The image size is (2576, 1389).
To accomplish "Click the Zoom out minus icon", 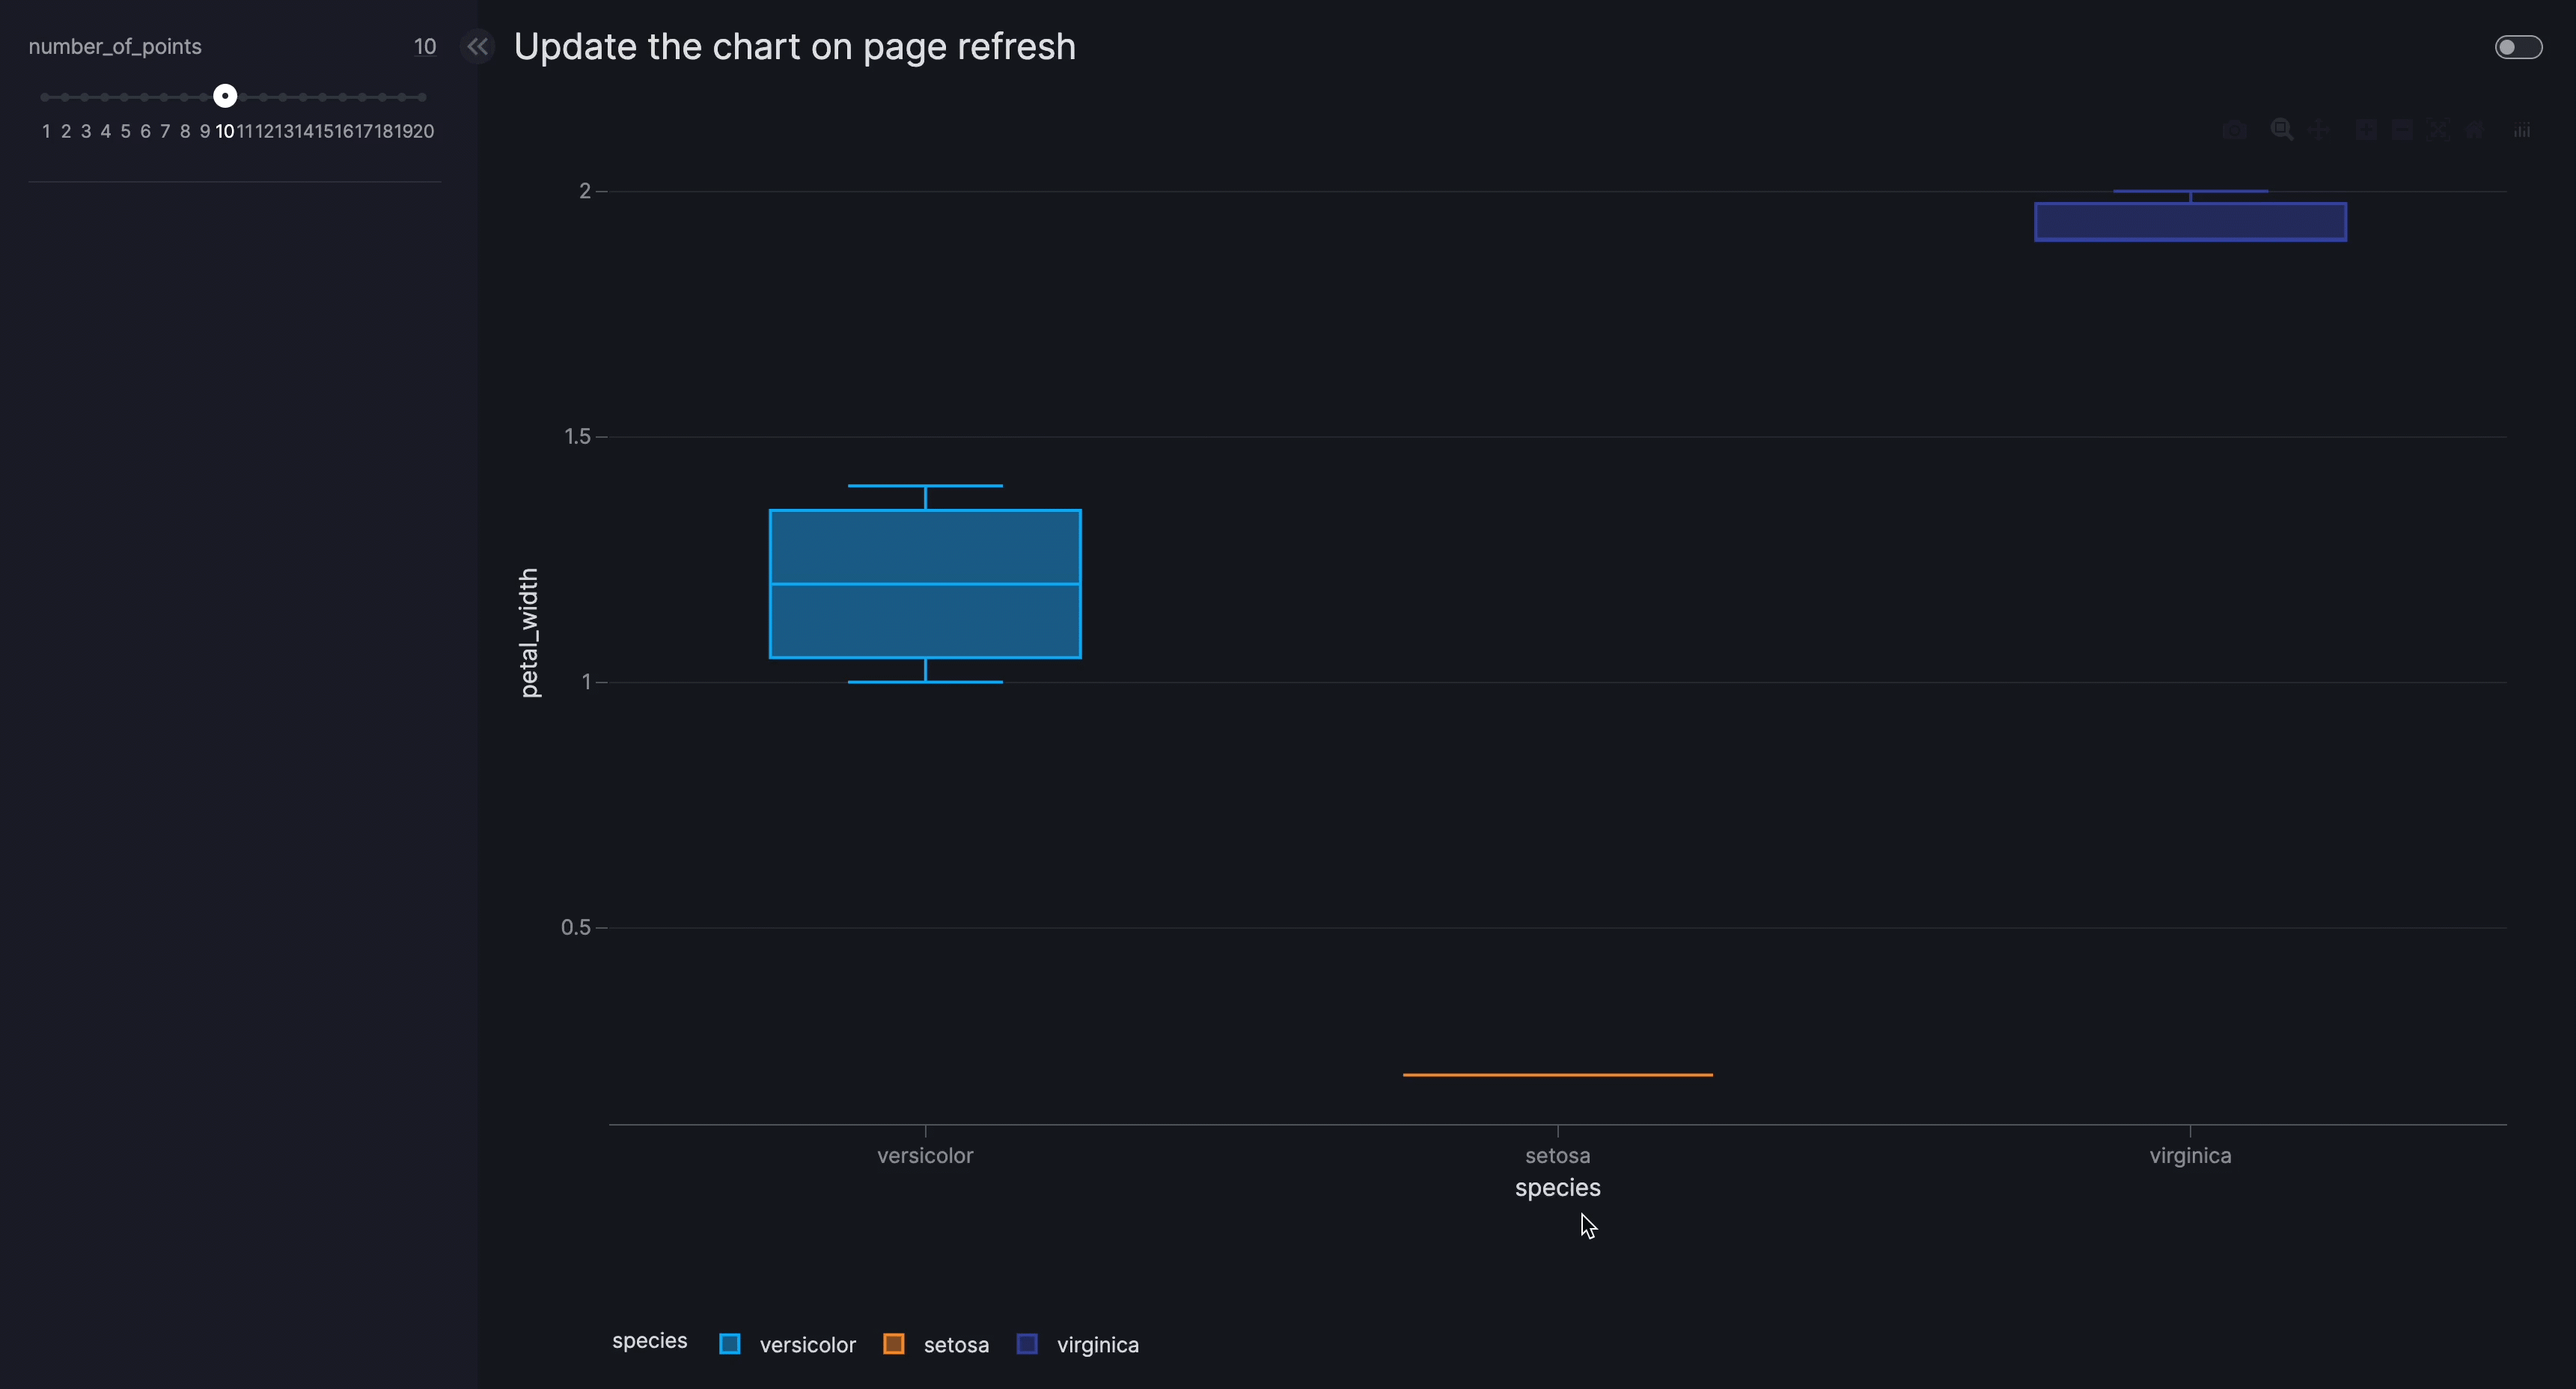I will 2402,130.
